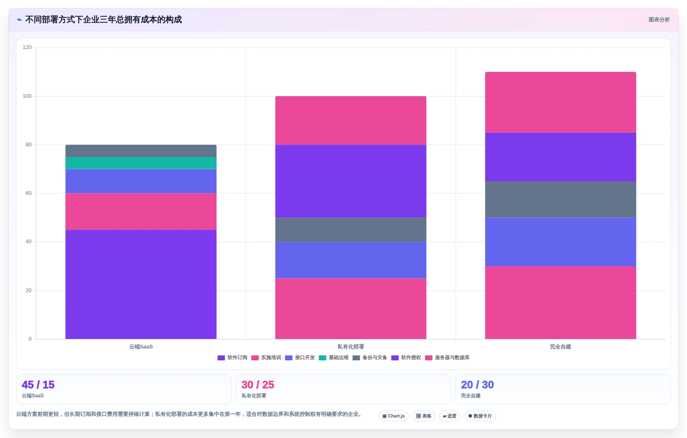The height and width of the screenshot is (438, 687).
Task: Open the 20 / 30 完全自建 stat card
Action: click(563, 389)
